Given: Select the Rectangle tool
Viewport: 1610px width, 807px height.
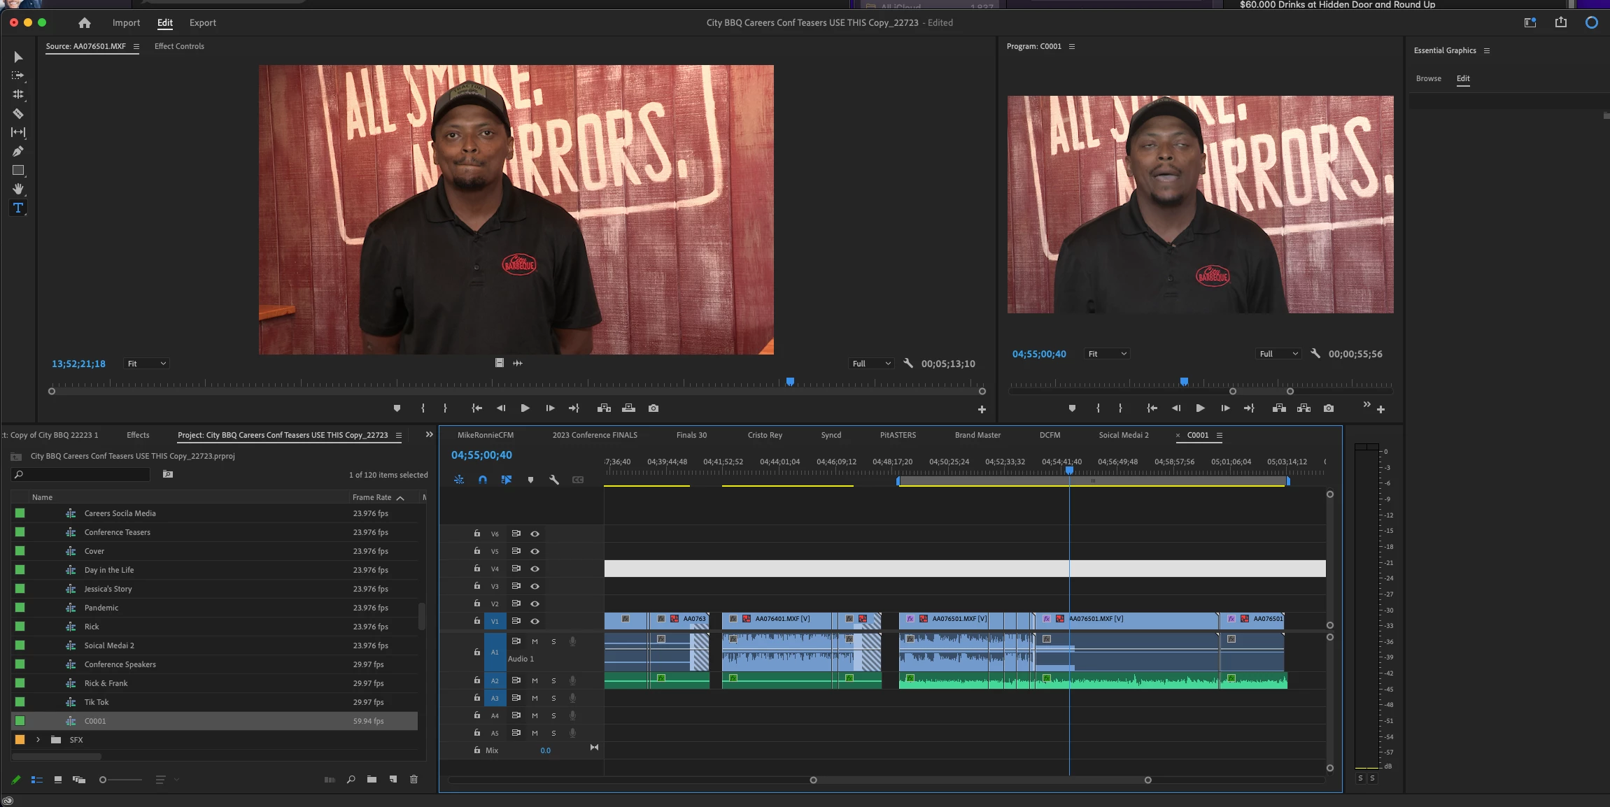Looking at the screenshot, I should (18, 170).
